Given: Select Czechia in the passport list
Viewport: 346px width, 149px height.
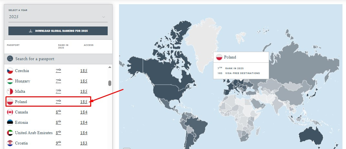Looking at the screenshot, I should (22, 71).
